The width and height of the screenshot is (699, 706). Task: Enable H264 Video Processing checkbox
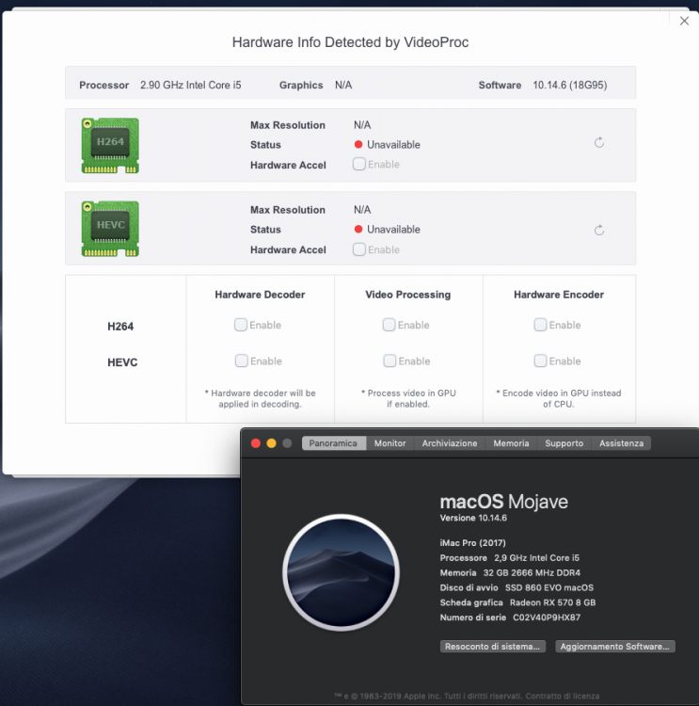pyautogui.click(x=389, y=325)
